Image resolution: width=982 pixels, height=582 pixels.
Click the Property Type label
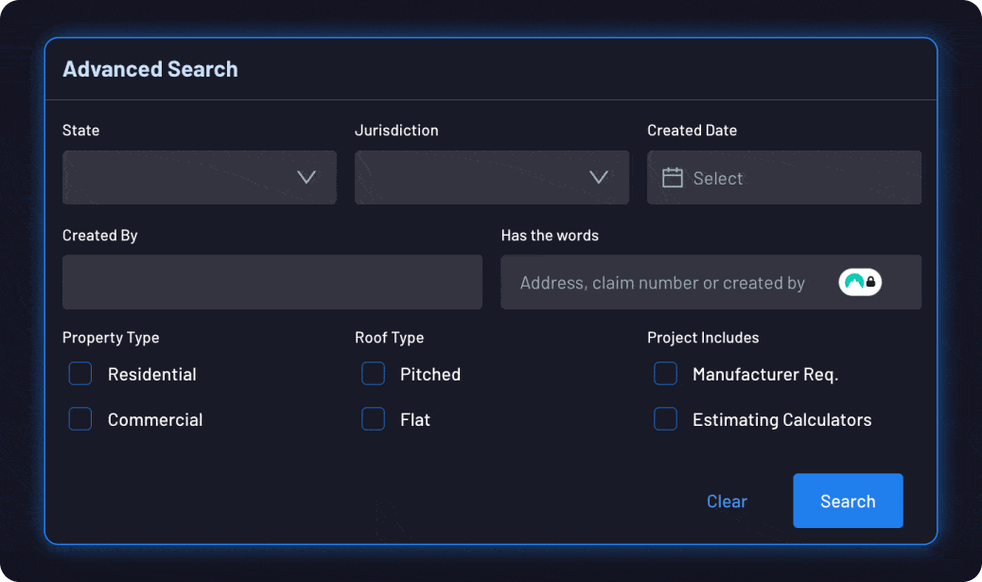point(111,338)
